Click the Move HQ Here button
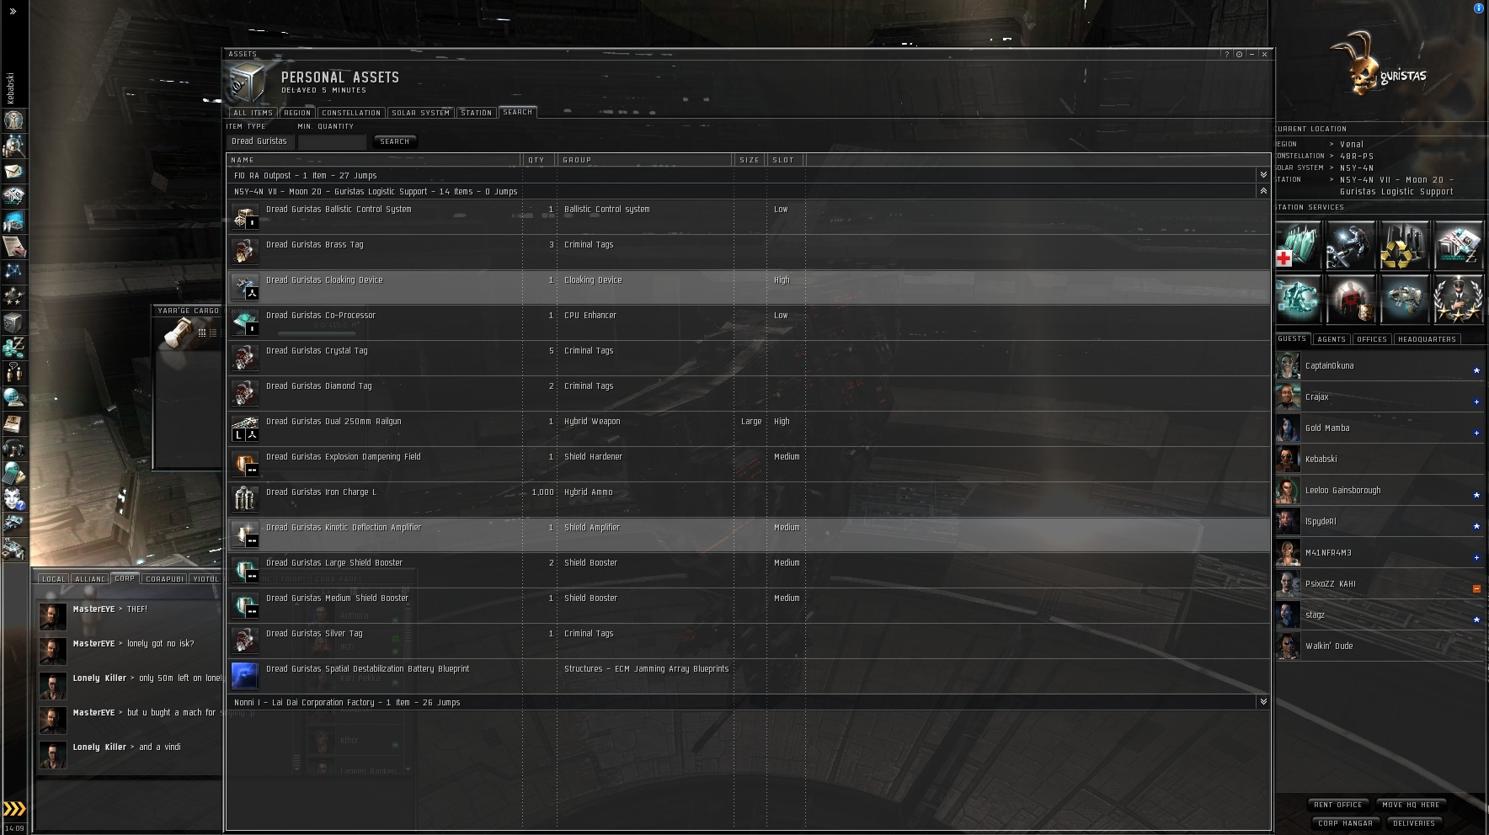The image size is (1489, 835). [x=1411, y=805]
